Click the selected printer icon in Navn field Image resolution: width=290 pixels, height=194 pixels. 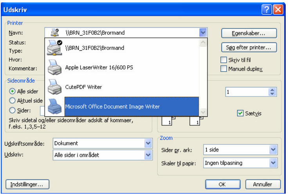coord(55,33)
